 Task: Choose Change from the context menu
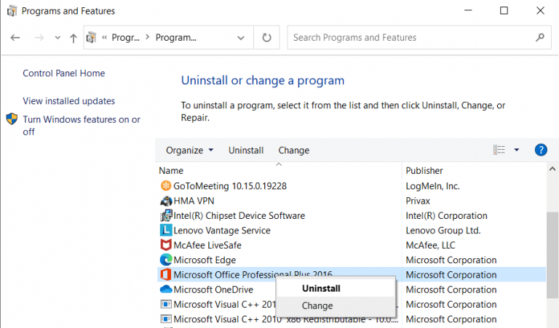317,305
